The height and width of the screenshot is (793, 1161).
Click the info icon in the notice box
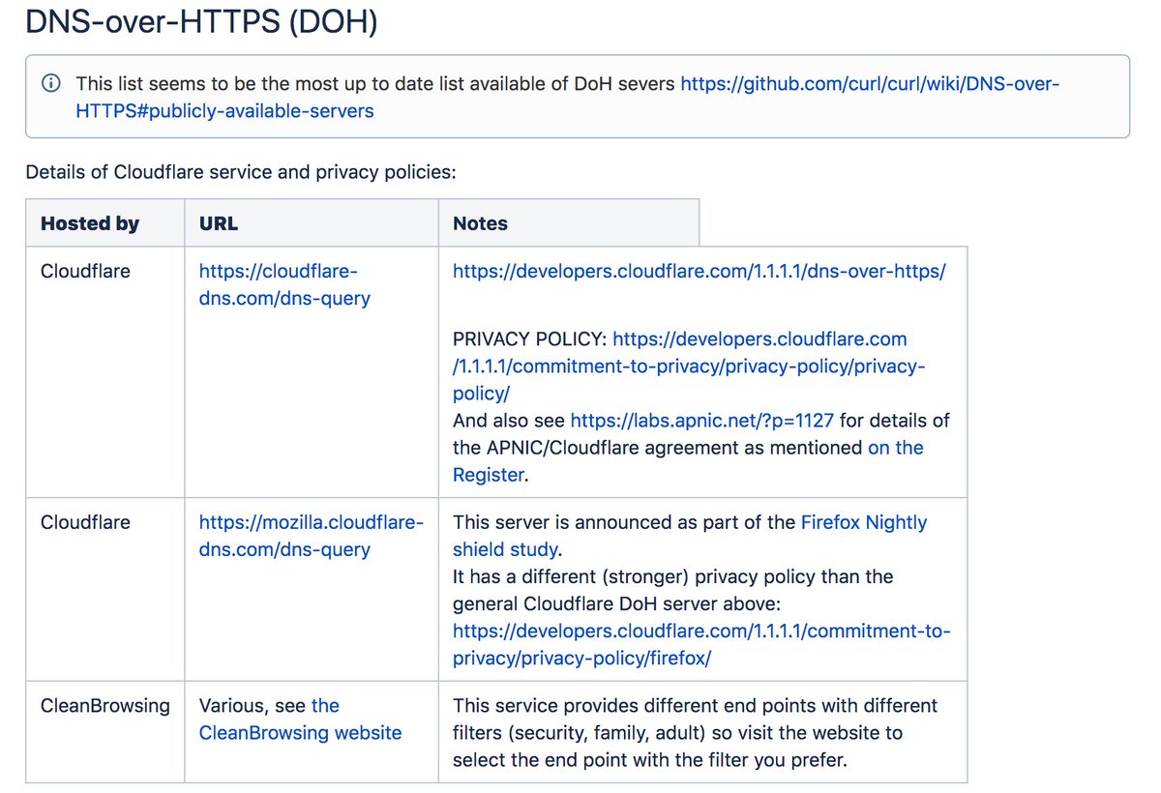(51, 83)
